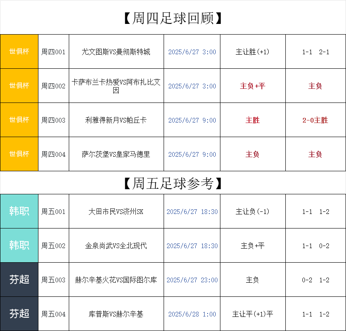Select the 世俱杯 cell in row 周四003
This screenshot has width=346, height=331.
19,120
